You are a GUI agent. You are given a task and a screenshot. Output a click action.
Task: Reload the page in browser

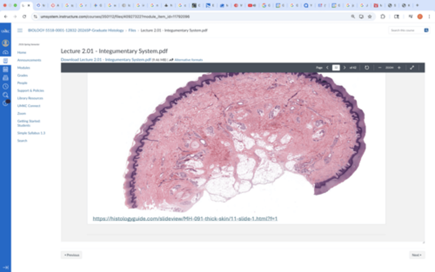(x=24, y=17)
